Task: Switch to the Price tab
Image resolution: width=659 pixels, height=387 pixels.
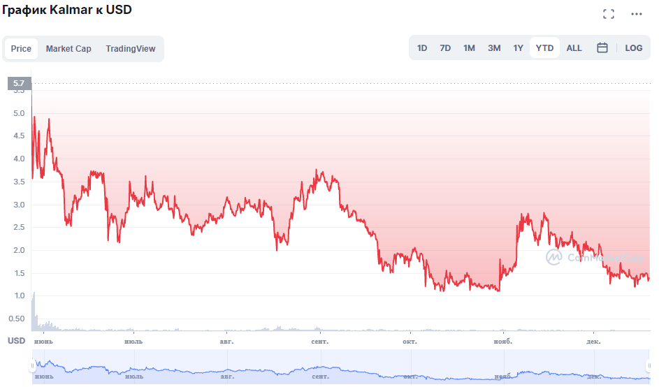Action: click(x=21, y=49)
